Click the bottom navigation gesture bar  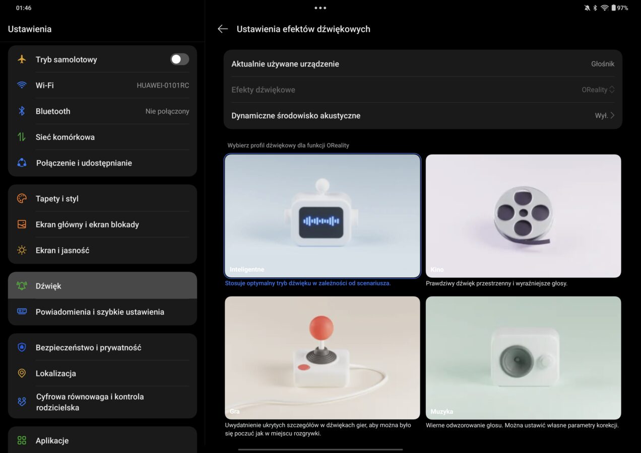click(320, 449)
